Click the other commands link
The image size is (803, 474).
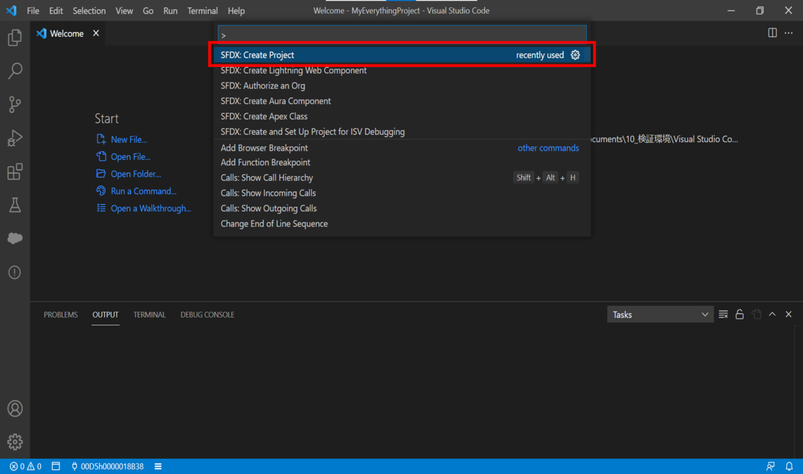(549, 148)
